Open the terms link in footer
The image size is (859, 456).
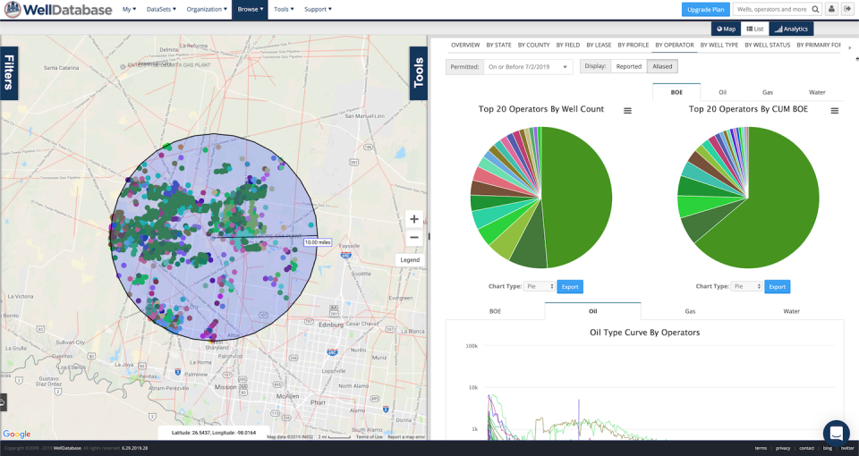tap(761, 448)
